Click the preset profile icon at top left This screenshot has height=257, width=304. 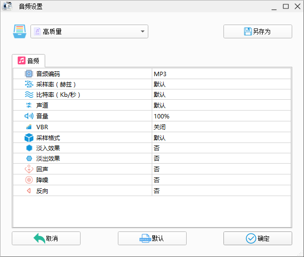(x=20, y=31)
